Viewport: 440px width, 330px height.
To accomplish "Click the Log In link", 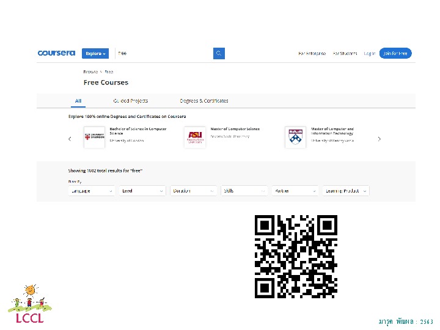I will pyautogui.click(x=369, y=53).
